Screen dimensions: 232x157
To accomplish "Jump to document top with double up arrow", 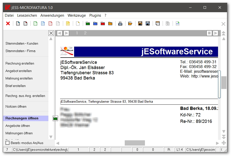I will coord(224,33).
